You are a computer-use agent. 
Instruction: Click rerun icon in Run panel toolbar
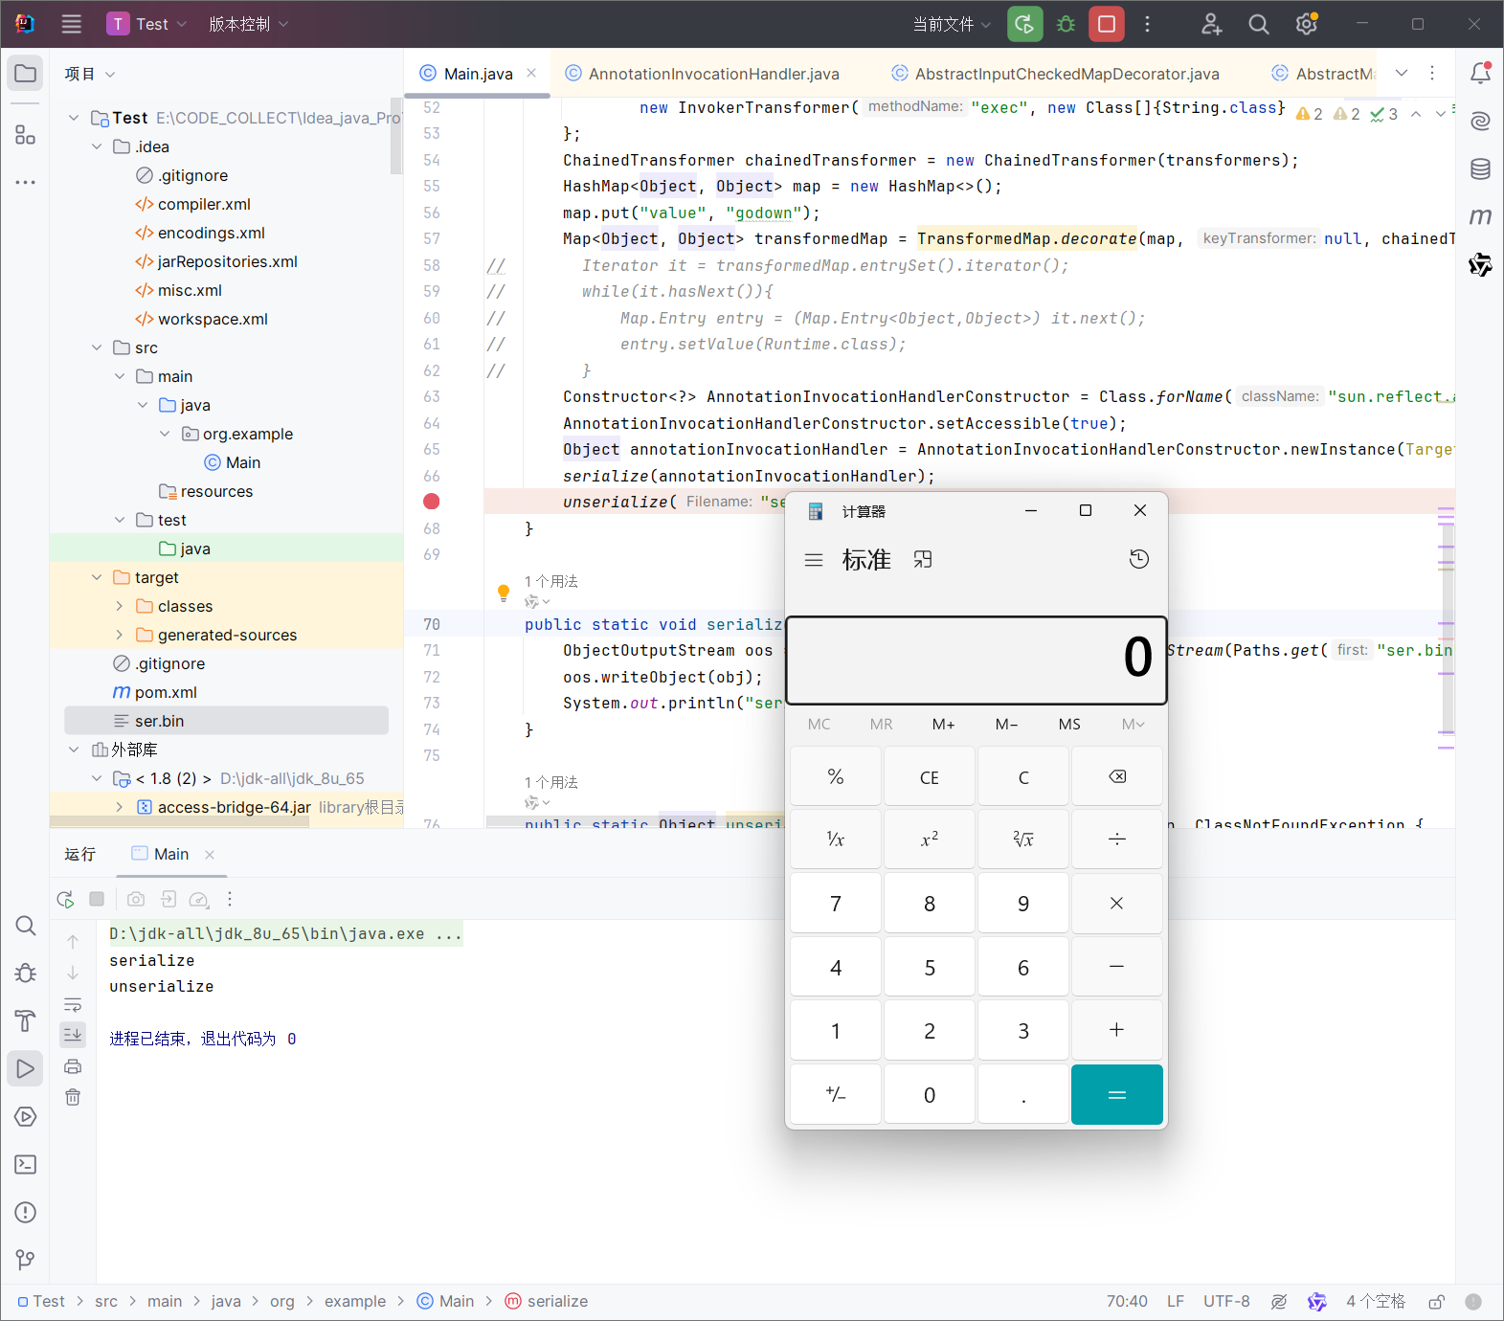[x=65, y=899]
